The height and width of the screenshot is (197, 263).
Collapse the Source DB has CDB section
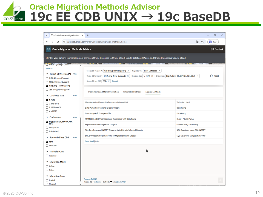pyautogui.click(x=47, y=138)
